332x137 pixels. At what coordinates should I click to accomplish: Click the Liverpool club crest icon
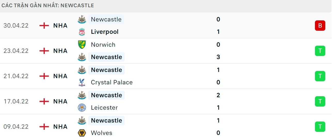click(x=82, y=32)
